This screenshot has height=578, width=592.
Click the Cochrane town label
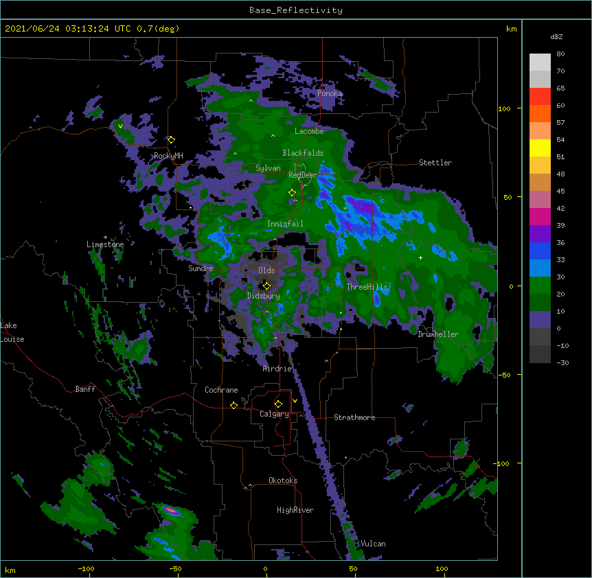click(221, 390)
